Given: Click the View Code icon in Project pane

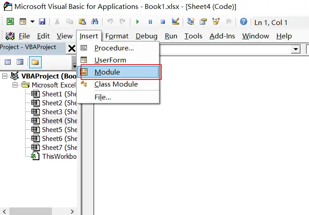Looking at the screenshot, I should (8, 62).
